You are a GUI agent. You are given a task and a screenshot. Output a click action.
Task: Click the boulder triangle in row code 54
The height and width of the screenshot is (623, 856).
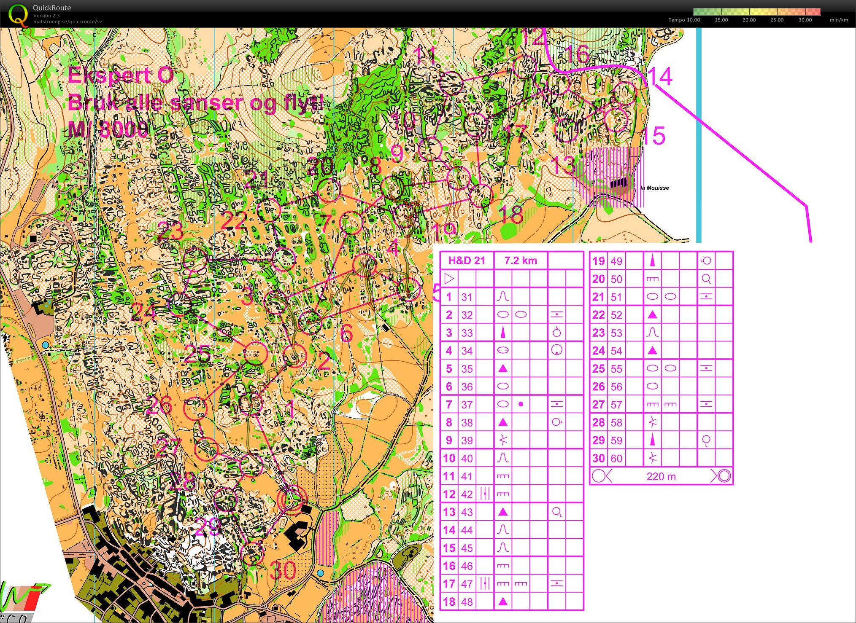tap(653, 350)
